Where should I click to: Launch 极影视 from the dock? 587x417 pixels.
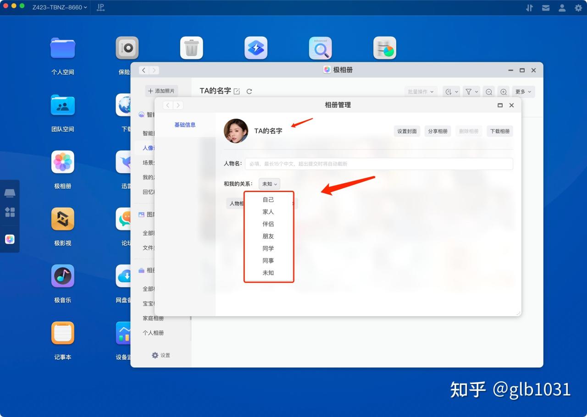(62, 219)
